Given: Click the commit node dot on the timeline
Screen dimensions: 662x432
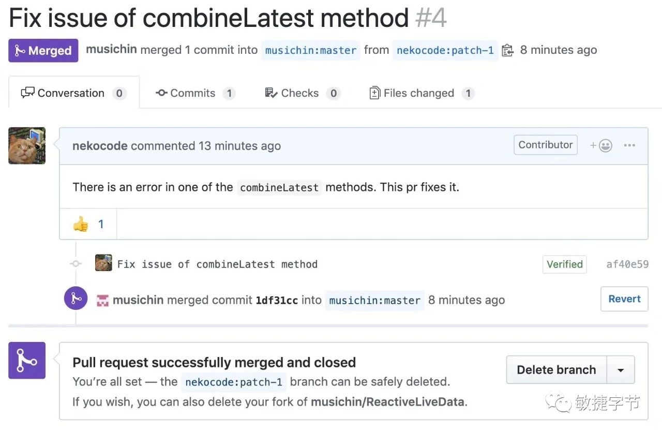Looking at the screenshot, I should 76,264.
